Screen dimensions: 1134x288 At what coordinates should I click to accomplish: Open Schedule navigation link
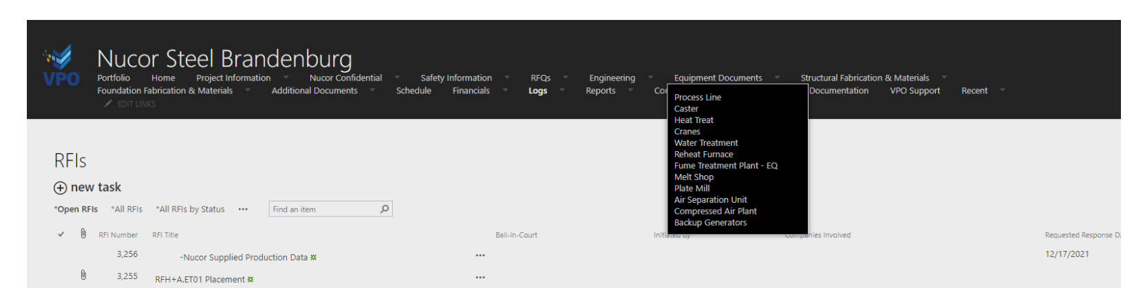(x=414, y=91)
